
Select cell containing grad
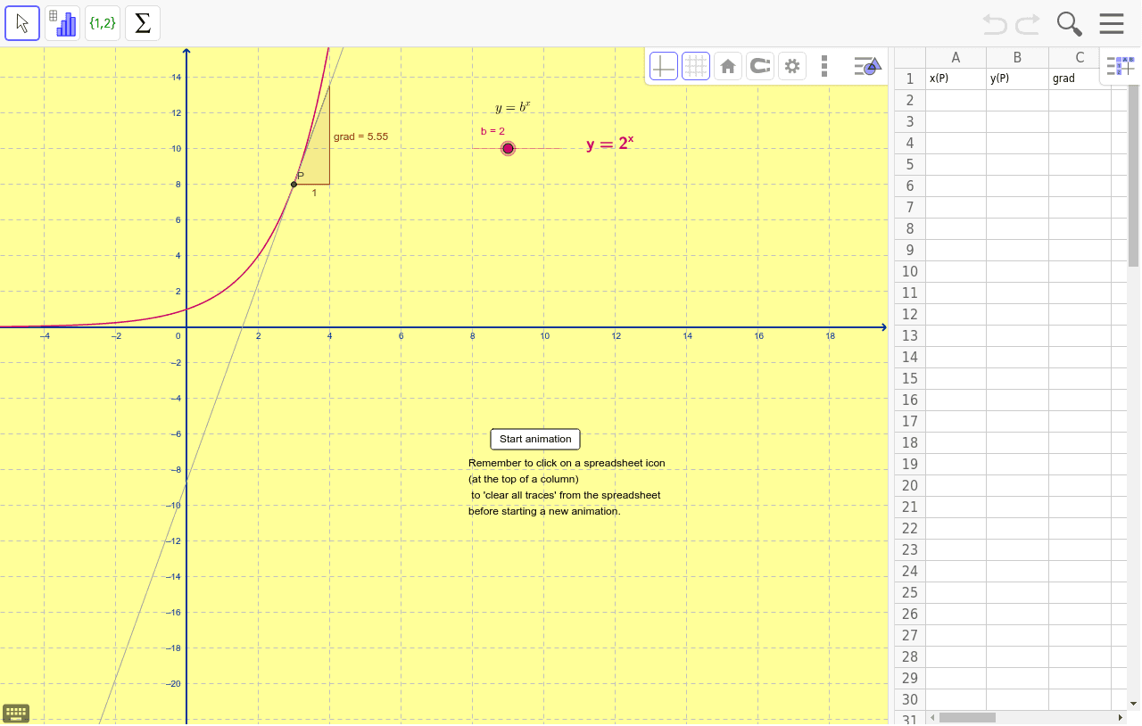coord(1080,78)
